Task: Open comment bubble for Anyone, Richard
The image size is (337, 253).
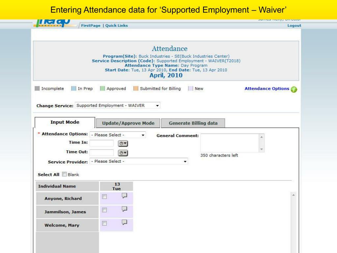Action: pos(124,195)
